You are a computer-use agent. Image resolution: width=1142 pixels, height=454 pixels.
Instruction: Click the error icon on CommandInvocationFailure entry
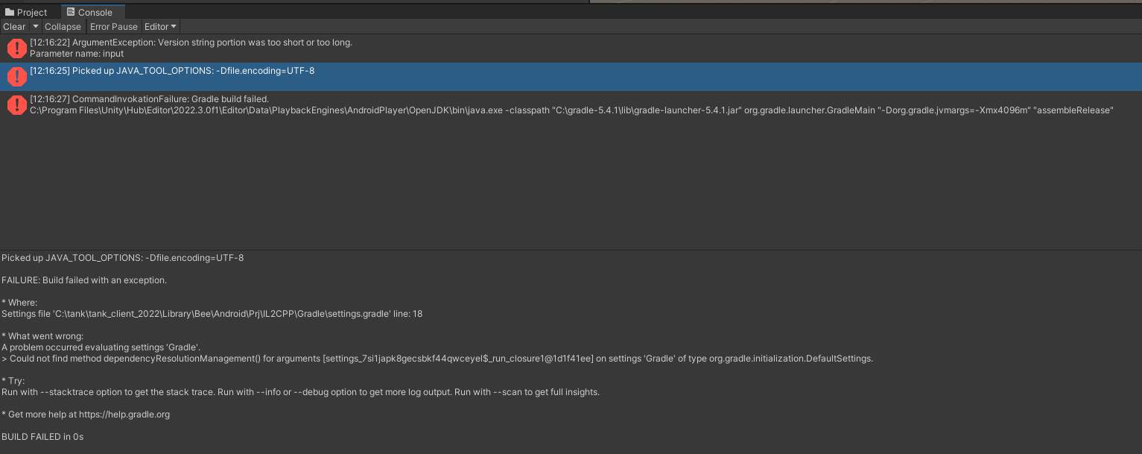tap(16, 104)
